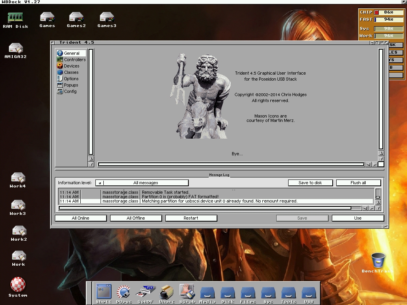Open the Files drawer in the dock

(248, 295)
